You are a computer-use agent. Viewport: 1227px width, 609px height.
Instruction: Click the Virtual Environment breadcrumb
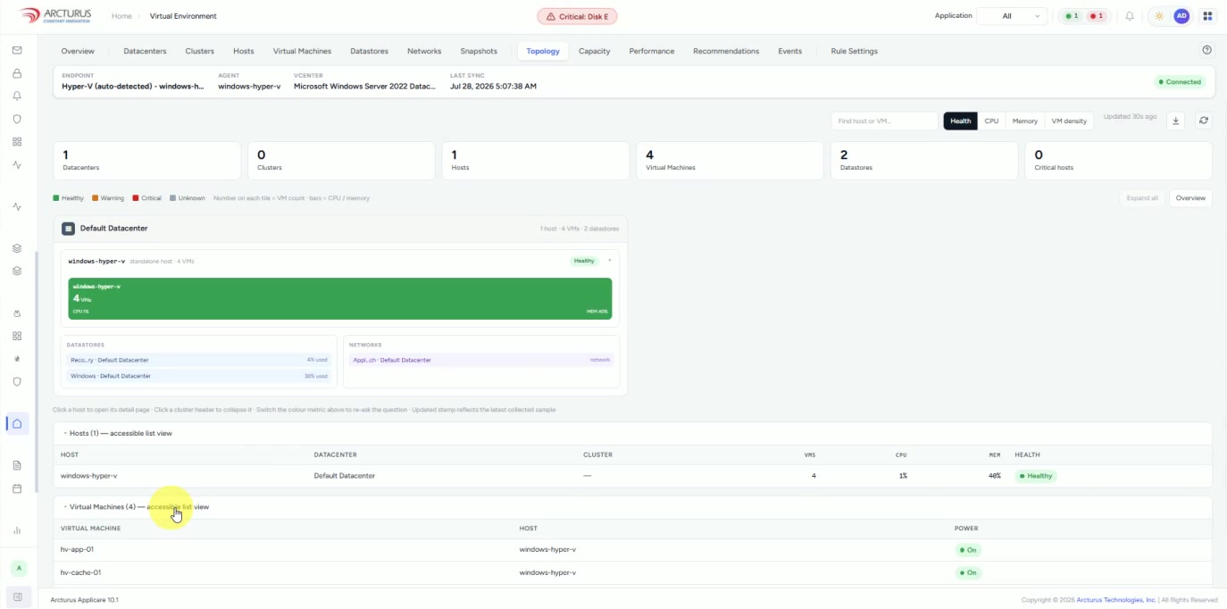[x=183, y=16]
